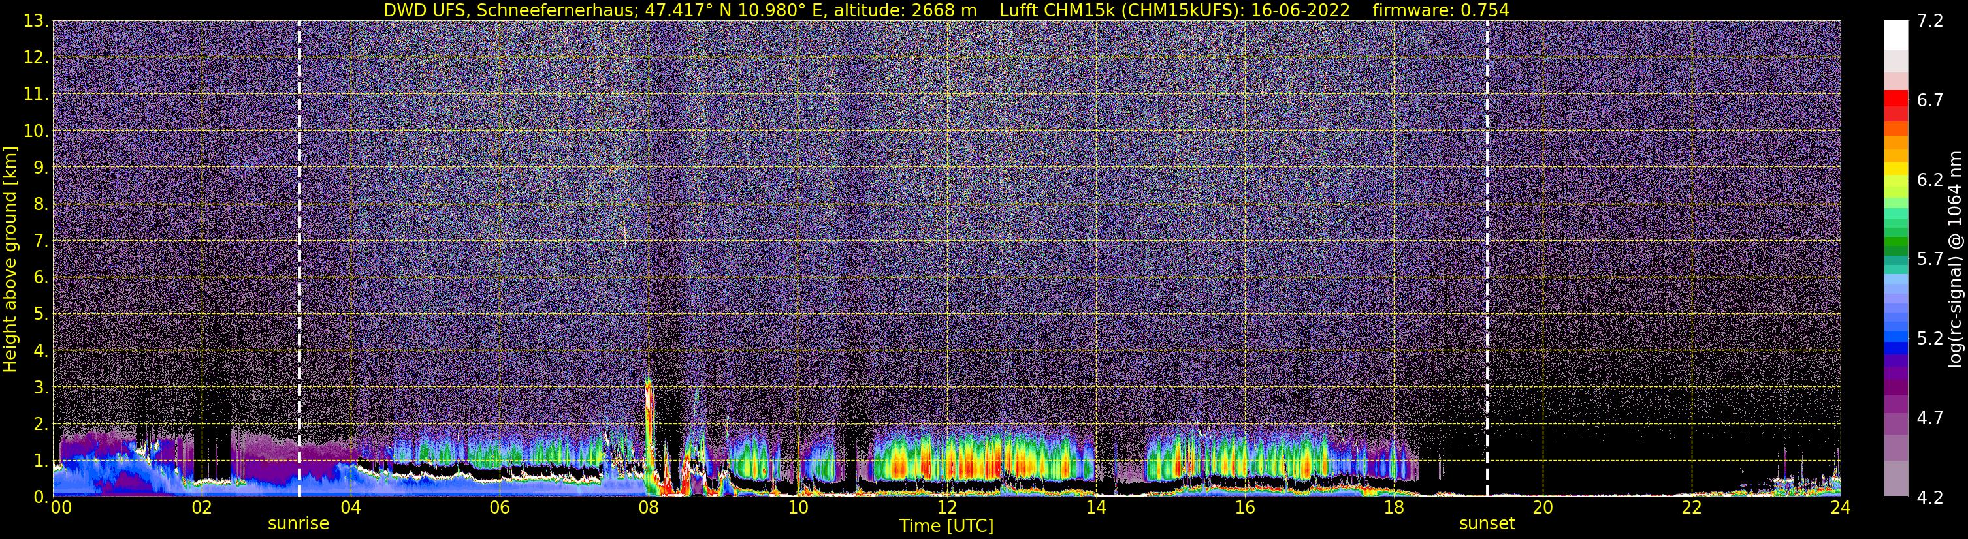1968x539 pixels.
Task: Click the '04' time axis tick label
Action: pos(351,508)
